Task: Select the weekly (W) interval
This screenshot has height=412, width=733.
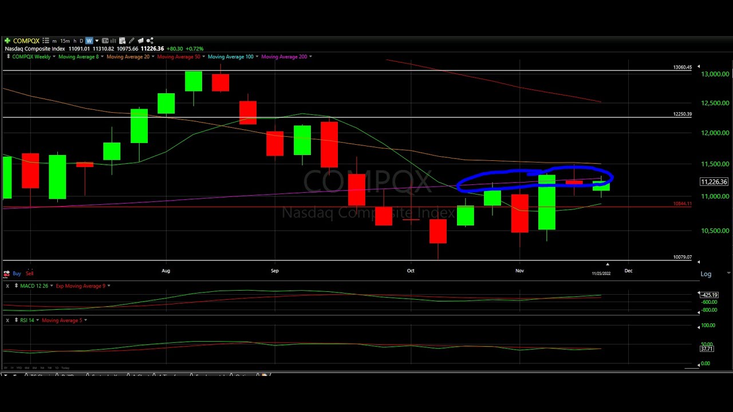Action: pyautogui.click(x=89, y=41)
